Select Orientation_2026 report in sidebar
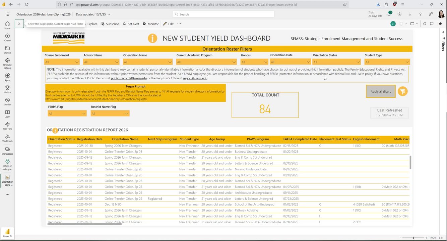The width and height of the screenshot is (447, 241). coord(7,180)
